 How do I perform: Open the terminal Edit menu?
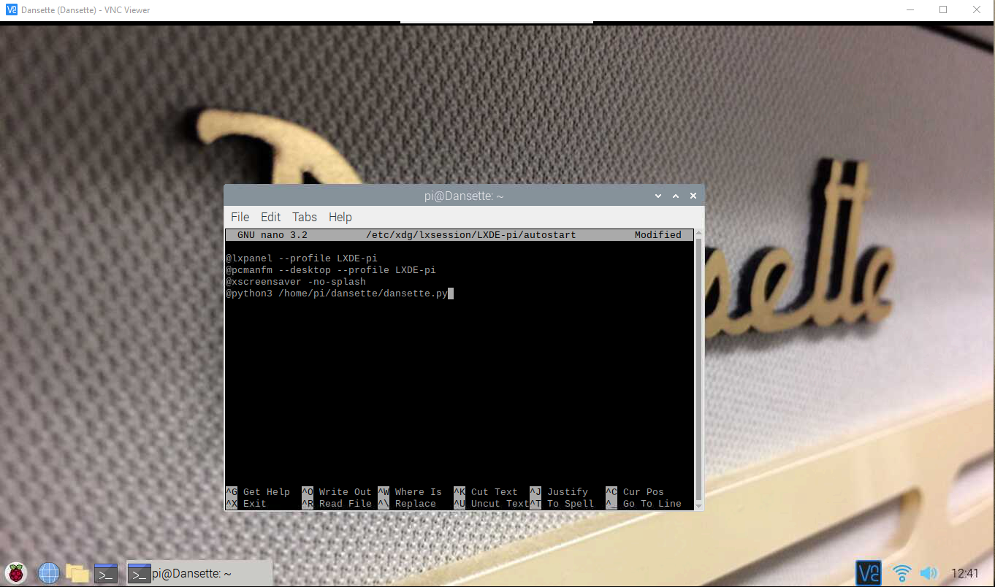270,217
